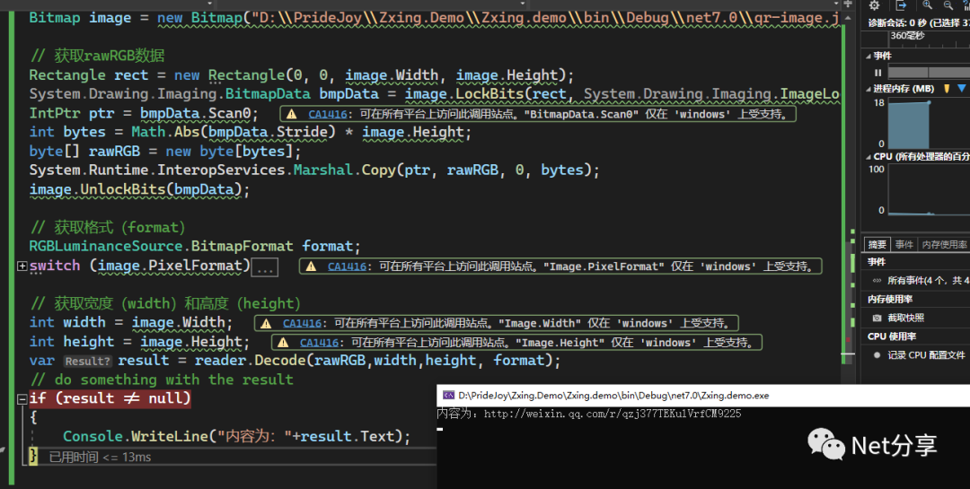This screenshot has height=489, width=970.
Task: Click the Result? inlay type hint
Action: point(87,361)
